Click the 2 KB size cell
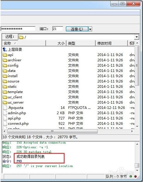143x182 pixels. pos(61,113)
